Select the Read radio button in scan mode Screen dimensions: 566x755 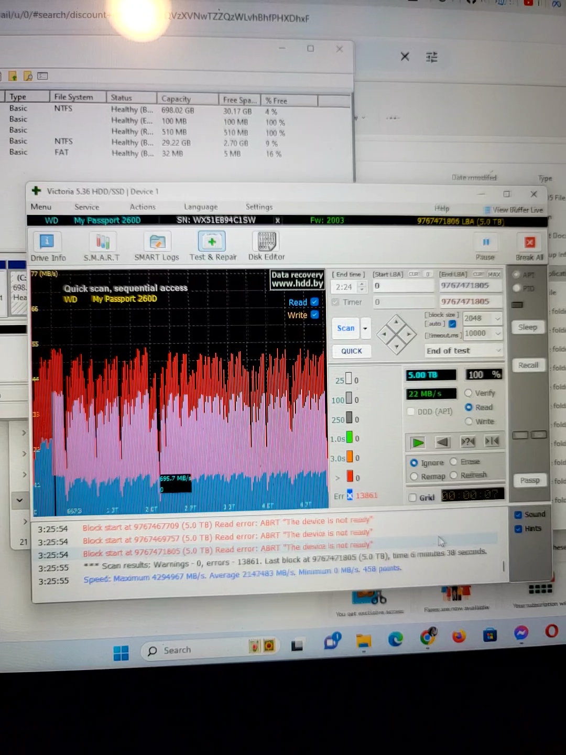point(469,407)
